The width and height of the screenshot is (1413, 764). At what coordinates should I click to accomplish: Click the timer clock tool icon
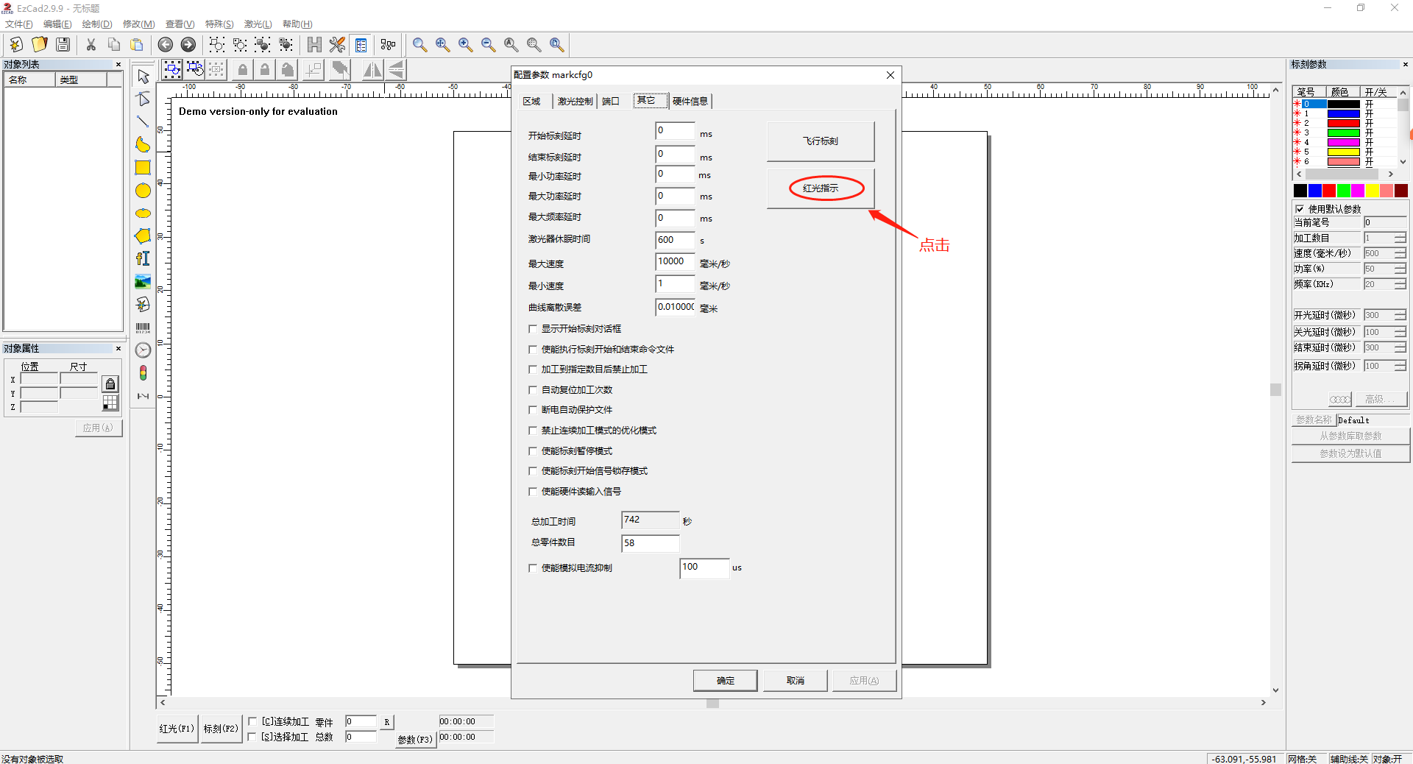click(143, 350)
